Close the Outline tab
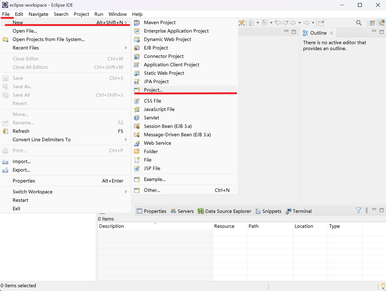386x291 pixels. [331, 33]
